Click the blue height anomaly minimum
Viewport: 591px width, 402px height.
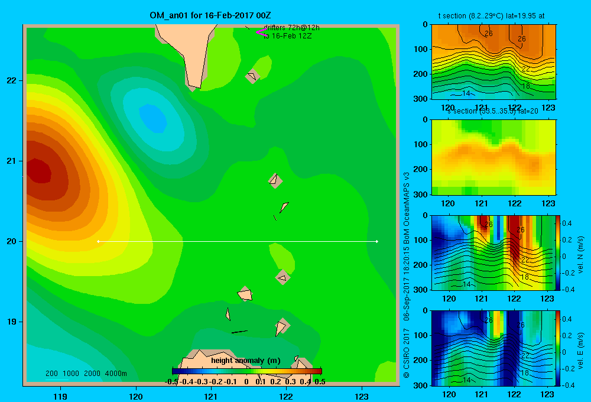pos(154,118)
